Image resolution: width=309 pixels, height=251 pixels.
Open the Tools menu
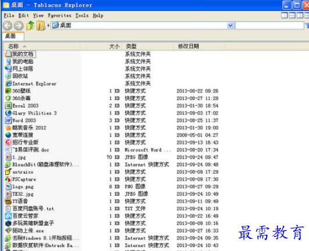click(82, 16)
